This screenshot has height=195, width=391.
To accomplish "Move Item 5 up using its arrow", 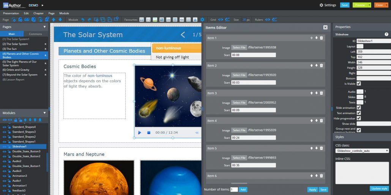I will [x=311, y=148].
